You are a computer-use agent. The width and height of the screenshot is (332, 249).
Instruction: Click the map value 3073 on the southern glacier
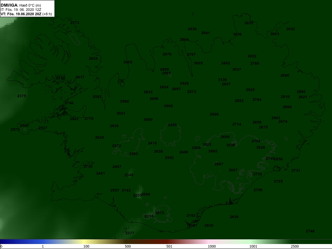160,213
